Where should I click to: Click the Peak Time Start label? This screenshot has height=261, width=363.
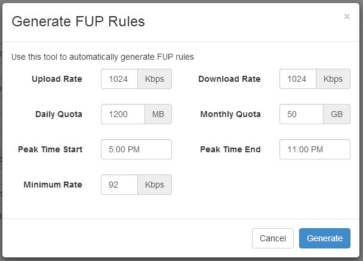tap(50, 149)
